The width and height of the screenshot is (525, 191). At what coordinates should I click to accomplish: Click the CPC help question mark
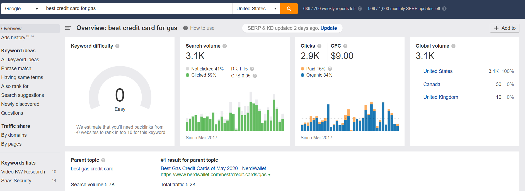coord(345,46)
